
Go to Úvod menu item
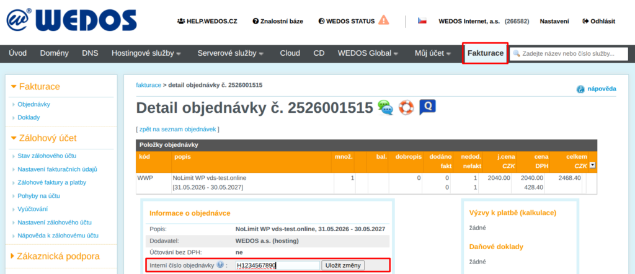coord(18,53)
